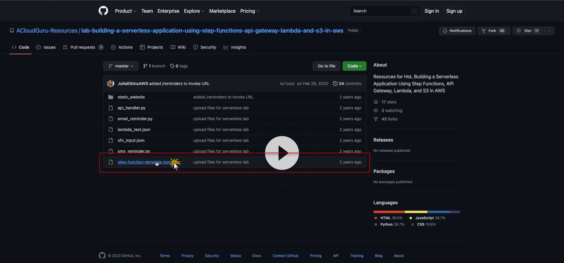Open the lambda_test.json file

point(134,130)
